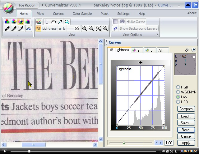Viewport: 199px width, 154px height.
Task: Click the fit-to-window zoom icon
Action: tap(98, 28)
